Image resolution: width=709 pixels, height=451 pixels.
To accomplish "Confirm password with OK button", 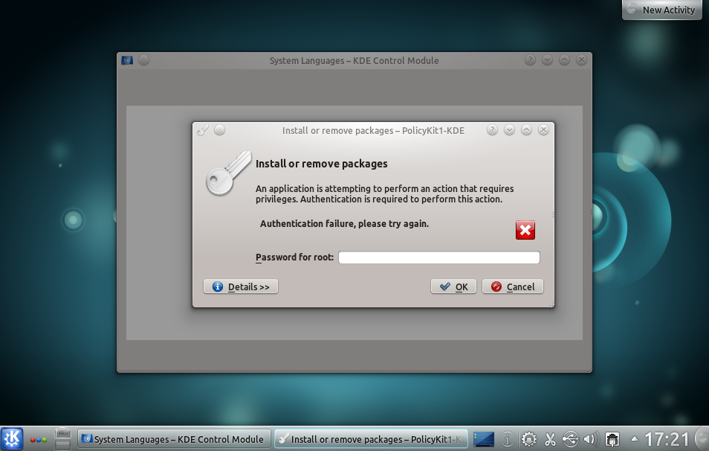I will click(453, 287).
